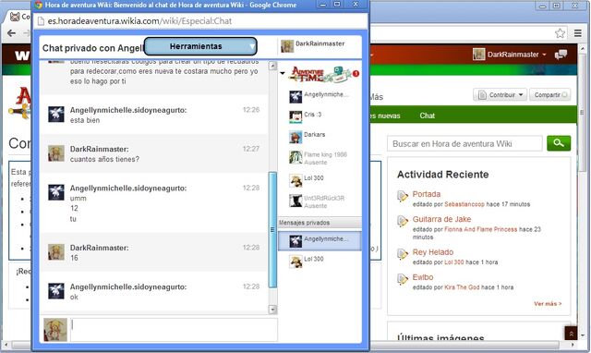Open the Chat tab in green wiki navigation
The width and height of the screenshot is (591, 353).
pos(427,116)
